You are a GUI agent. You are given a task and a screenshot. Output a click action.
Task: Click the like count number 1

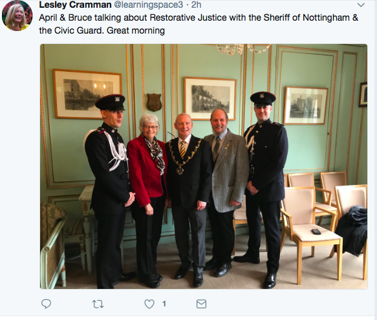tap(164, 304)
